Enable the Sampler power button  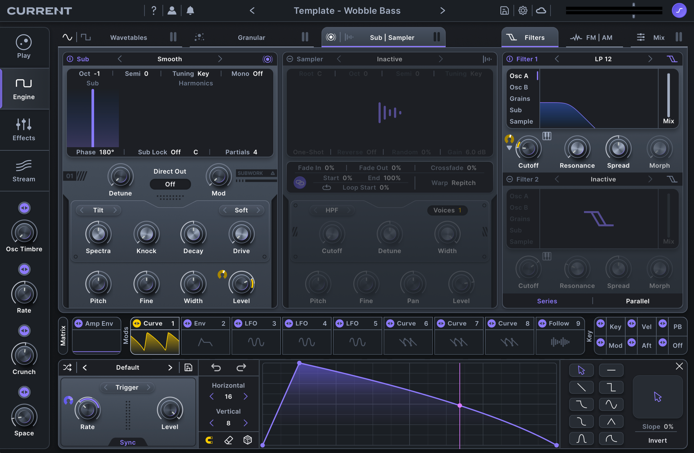[290, 59]
